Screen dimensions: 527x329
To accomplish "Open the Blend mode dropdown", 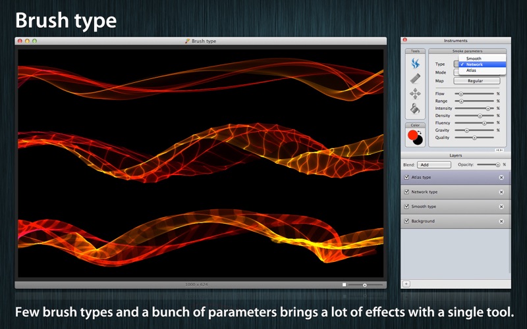I will (x=434, y=164).
